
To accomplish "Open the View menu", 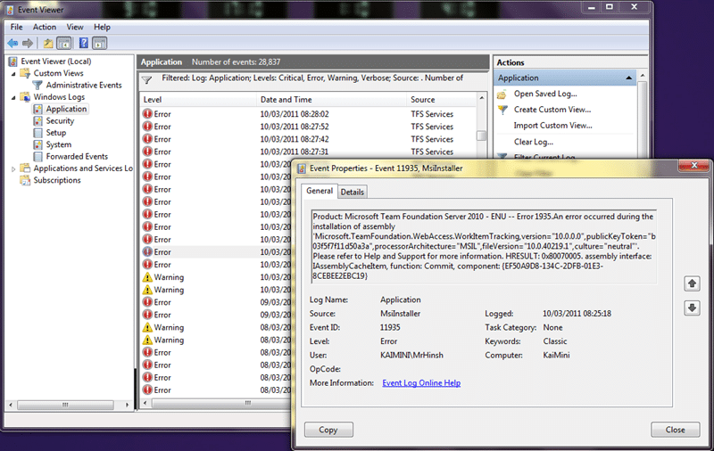I will [x=75, y=27].
